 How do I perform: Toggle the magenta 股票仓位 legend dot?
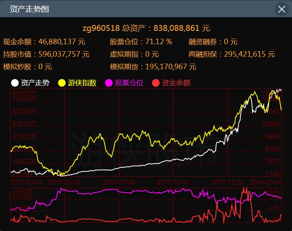[109, 83]
